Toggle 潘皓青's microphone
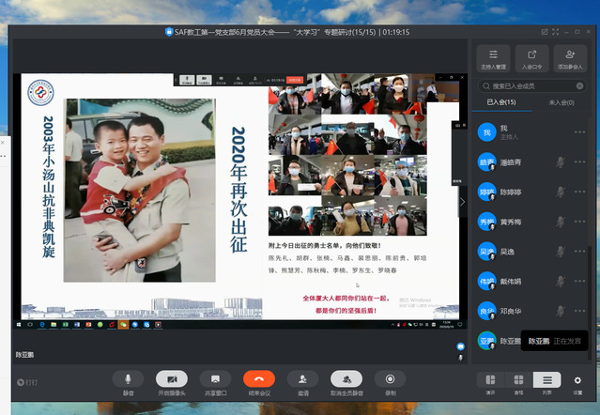This screenshot has width=600, height=415. [x=561, y=162]
